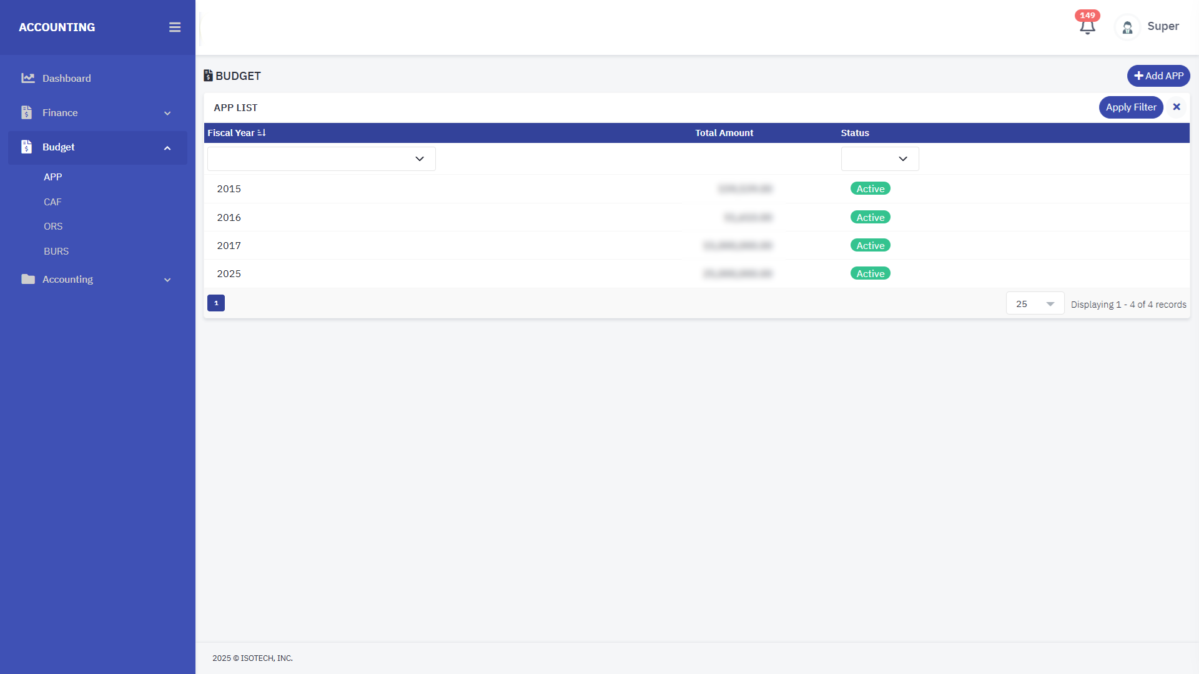The width and height of the screenshot is (1199, 674).
Task: Open the Fiscal Year filter dropdown
Action: coord(322,159)
